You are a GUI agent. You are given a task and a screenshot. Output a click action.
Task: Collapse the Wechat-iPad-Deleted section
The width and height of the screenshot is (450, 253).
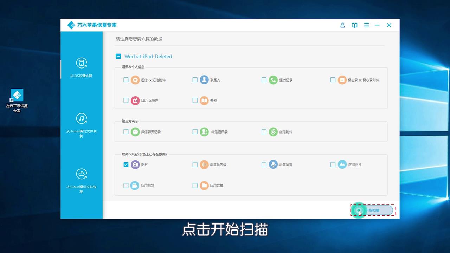pos(118,56)
